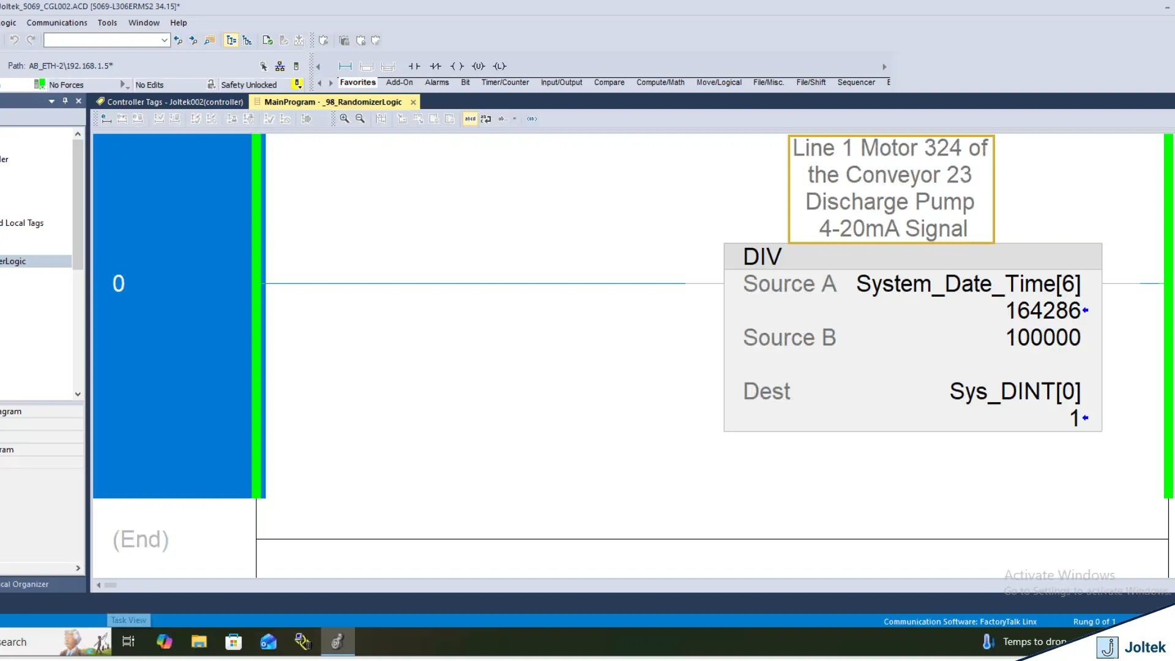
Task: Click the Find Previous icon
Action: click(178, 40)
